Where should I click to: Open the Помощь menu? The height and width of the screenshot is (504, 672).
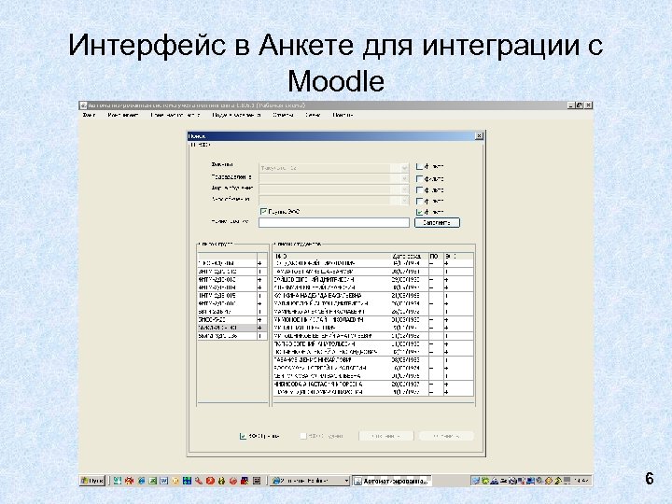tap(343, 115)
